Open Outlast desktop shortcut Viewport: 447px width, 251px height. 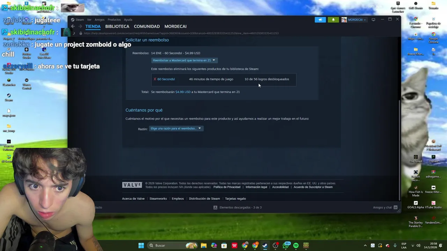[x=433, y=159]
